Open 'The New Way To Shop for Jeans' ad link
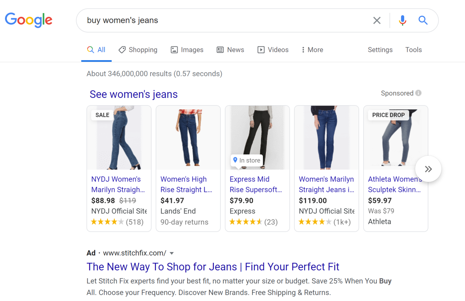465x301 pixels. 213,267
